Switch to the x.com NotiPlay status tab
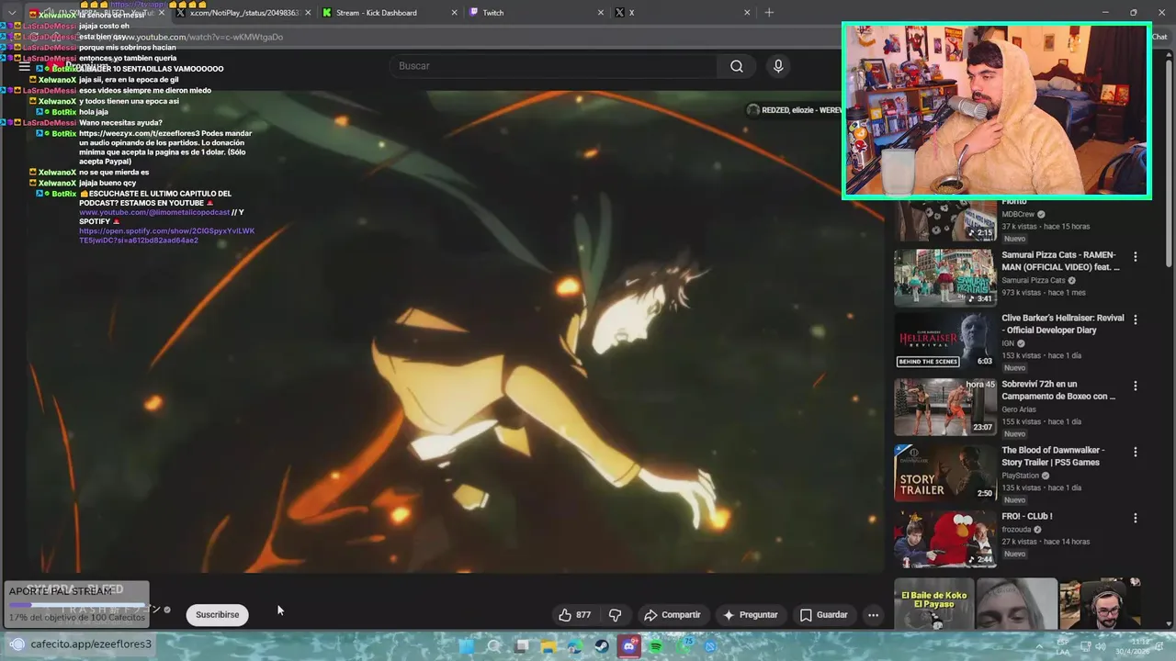Screen dimensions: 1176x661 243,13
